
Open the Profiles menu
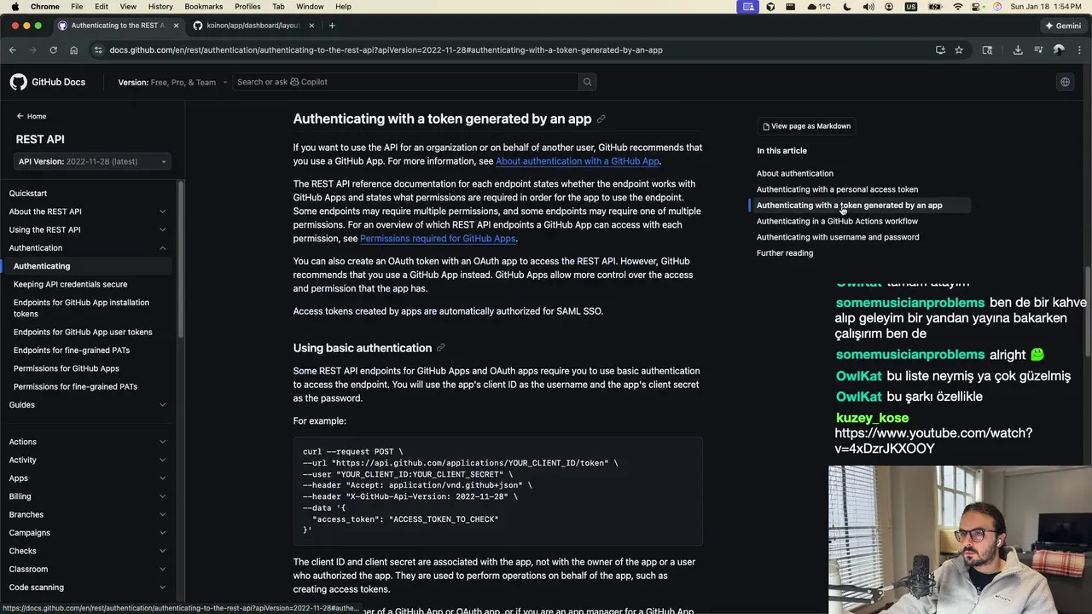point(247,7)
